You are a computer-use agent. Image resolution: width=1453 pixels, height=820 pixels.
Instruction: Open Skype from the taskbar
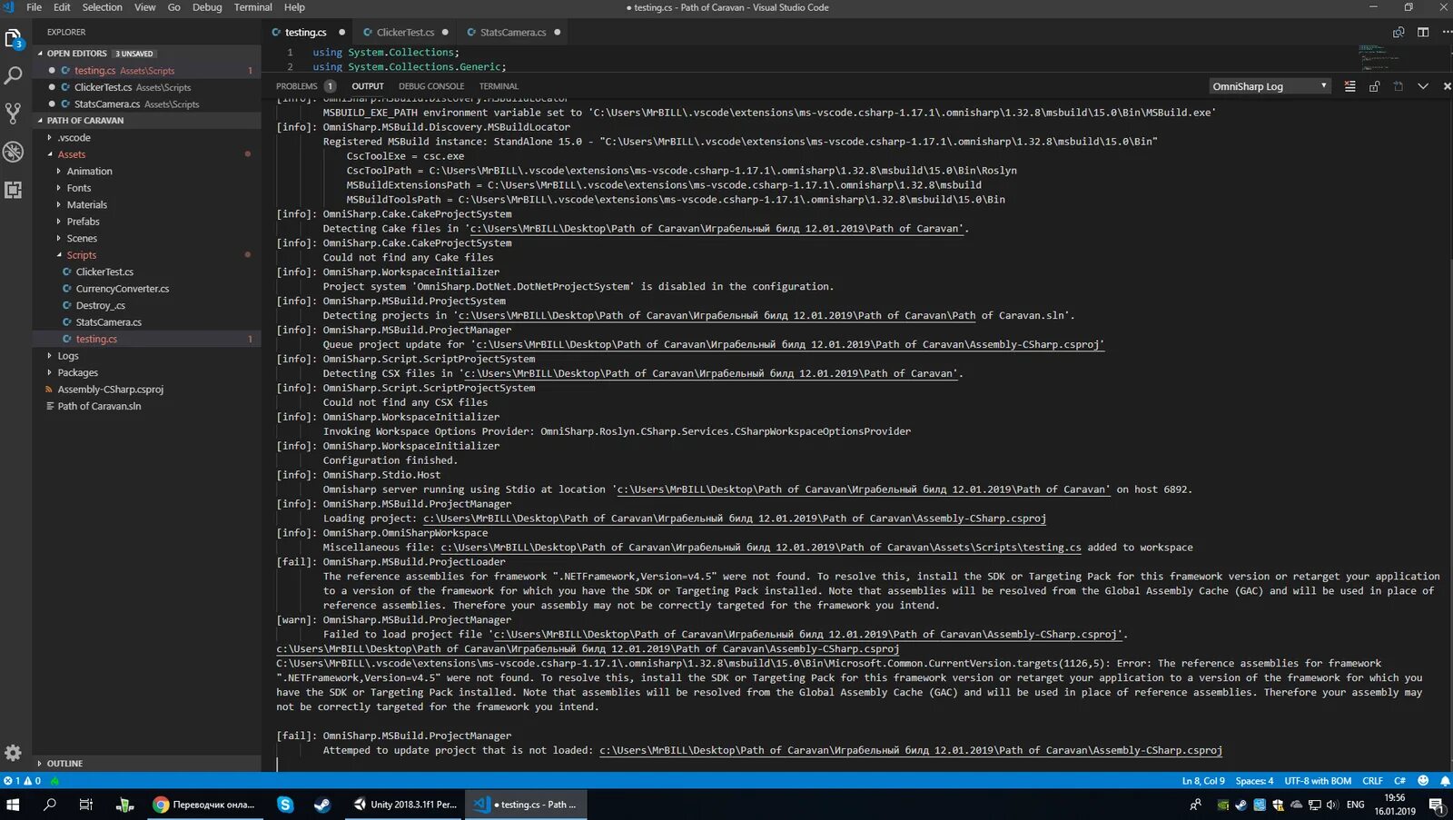pyautogui.click(x=285, y=805)
